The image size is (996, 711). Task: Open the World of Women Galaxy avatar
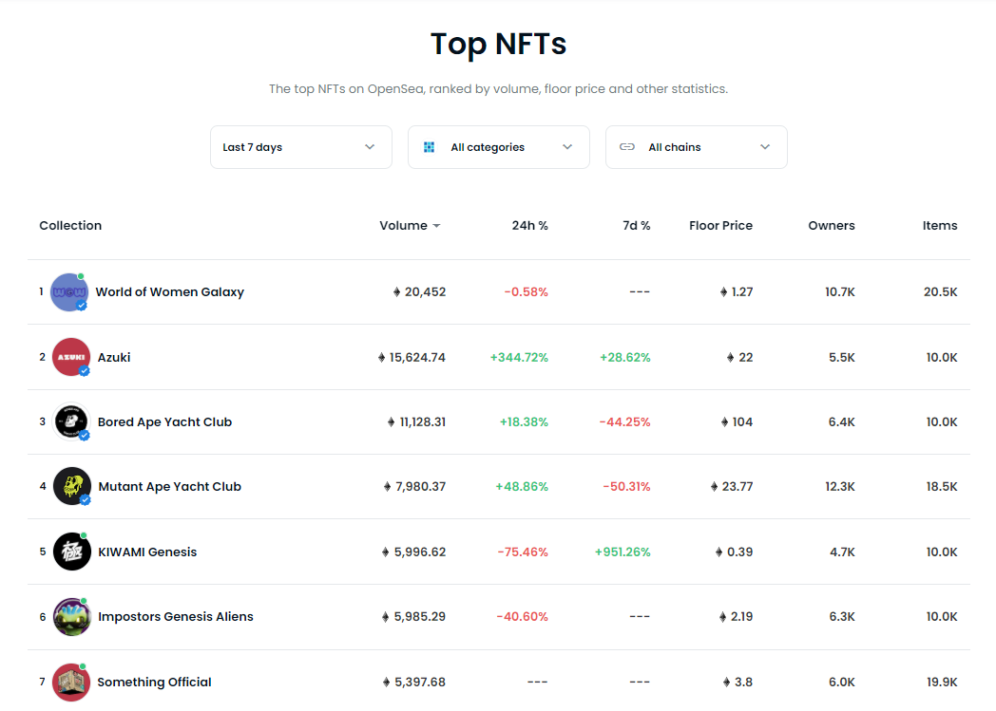click(x=69, y=292)
